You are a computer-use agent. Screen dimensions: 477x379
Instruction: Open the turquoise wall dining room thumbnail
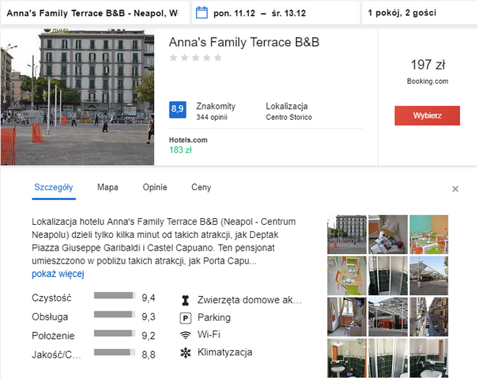(x=429, y=234)
